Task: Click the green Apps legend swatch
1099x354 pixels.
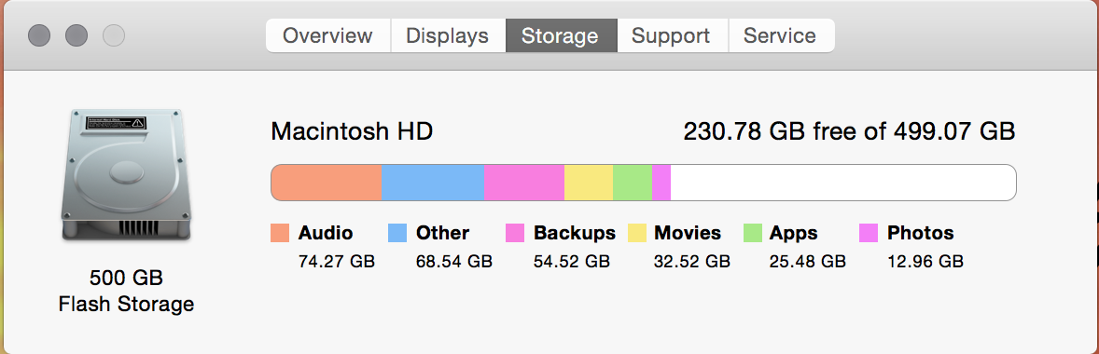Action: click(752, 233)
